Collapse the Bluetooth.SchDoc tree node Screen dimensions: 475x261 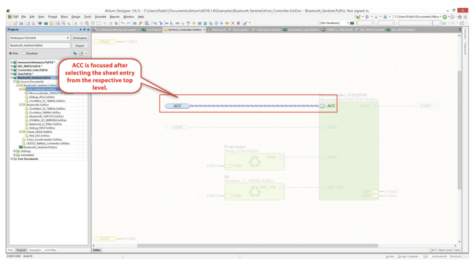(20, 105)
